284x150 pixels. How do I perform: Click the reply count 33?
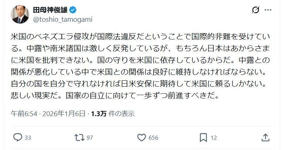[x=28, y=138]
